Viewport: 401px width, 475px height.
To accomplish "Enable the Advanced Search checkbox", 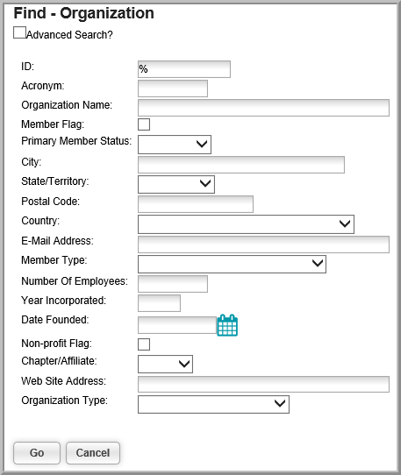I will pyautogui.click(x=19, y=32).
